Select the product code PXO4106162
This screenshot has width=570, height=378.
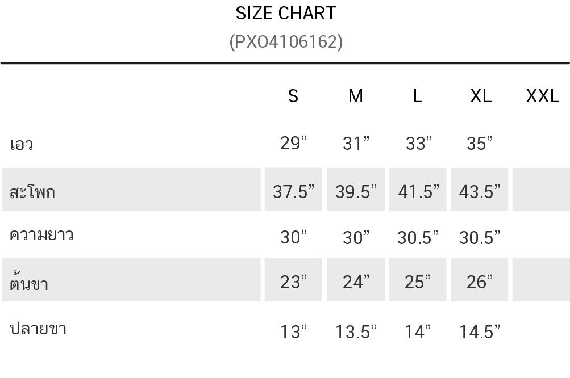[286, 42]
